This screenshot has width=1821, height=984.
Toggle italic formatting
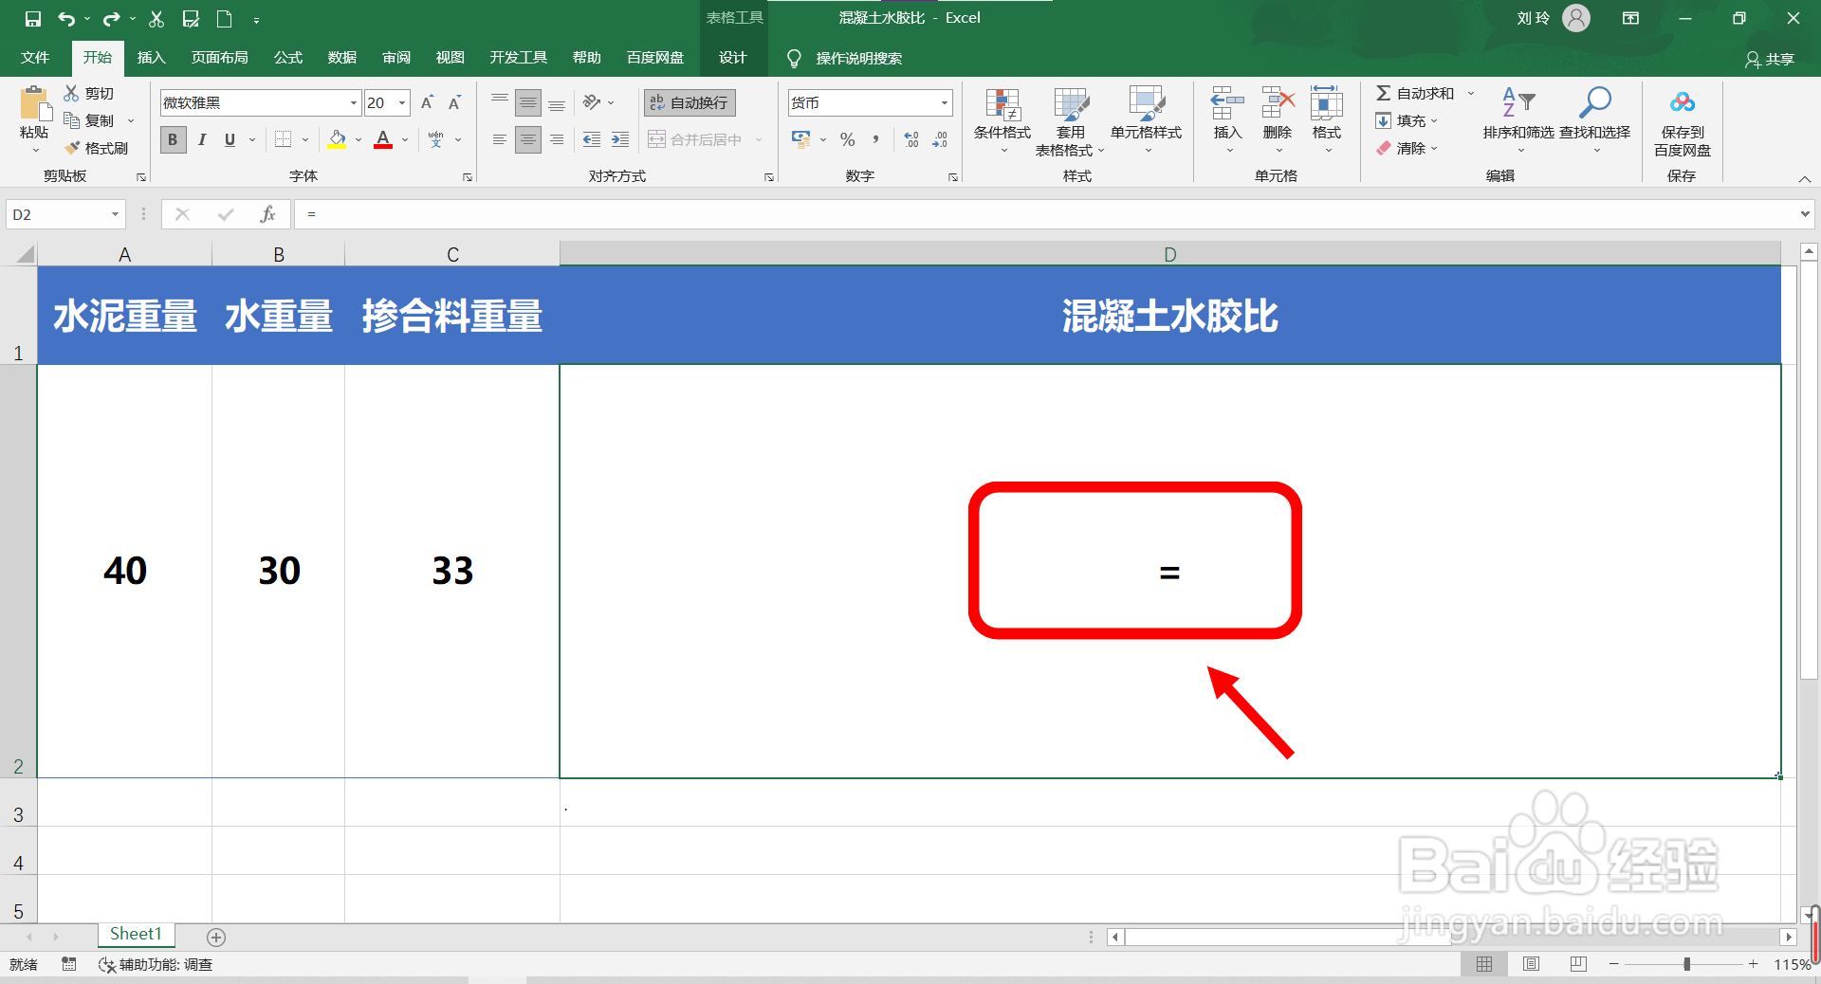tap(201, 139)
